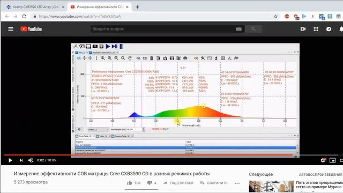Open Пять этапов превращения гетто video link

[319, 184]
